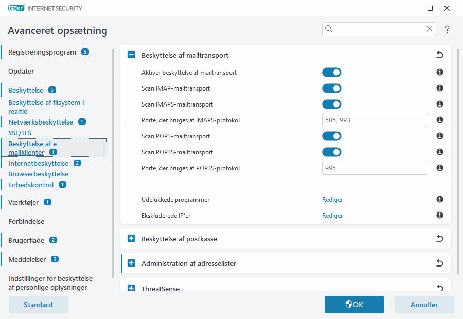Expand Beskyttelse af postkasse section

click(x=131, y=239)
